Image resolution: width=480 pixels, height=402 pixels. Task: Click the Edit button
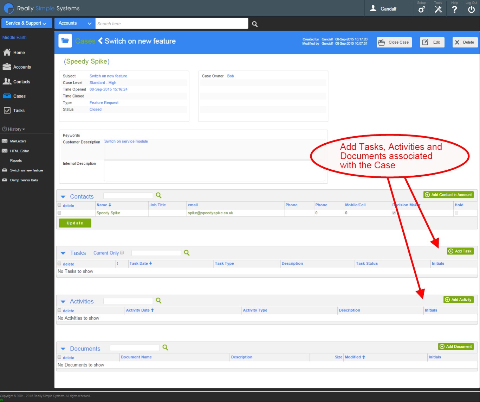coord(432,42)
